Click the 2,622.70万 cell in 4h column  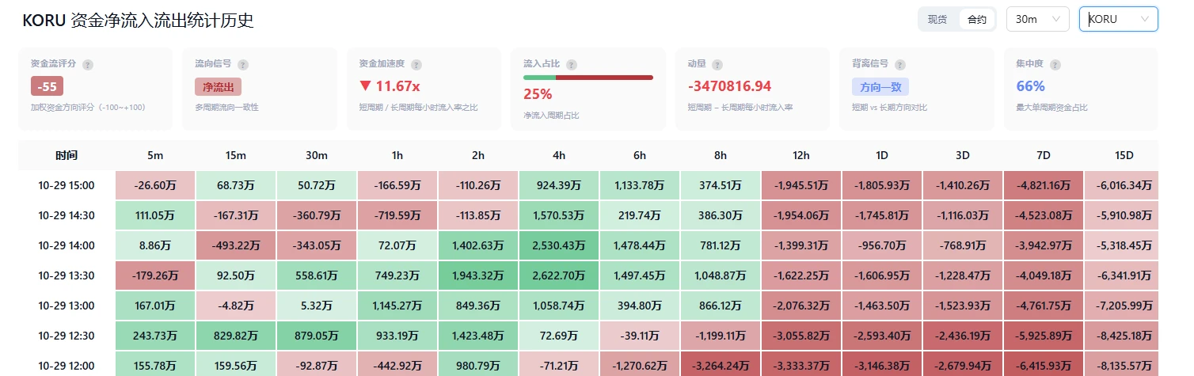[x=559, y=275]
